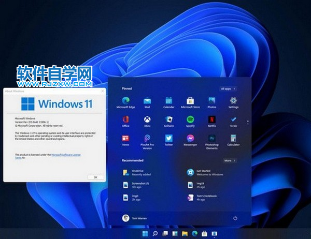Launch Messenger from pinned apps
The image size is (311, 239).
[x=190, y=140]
